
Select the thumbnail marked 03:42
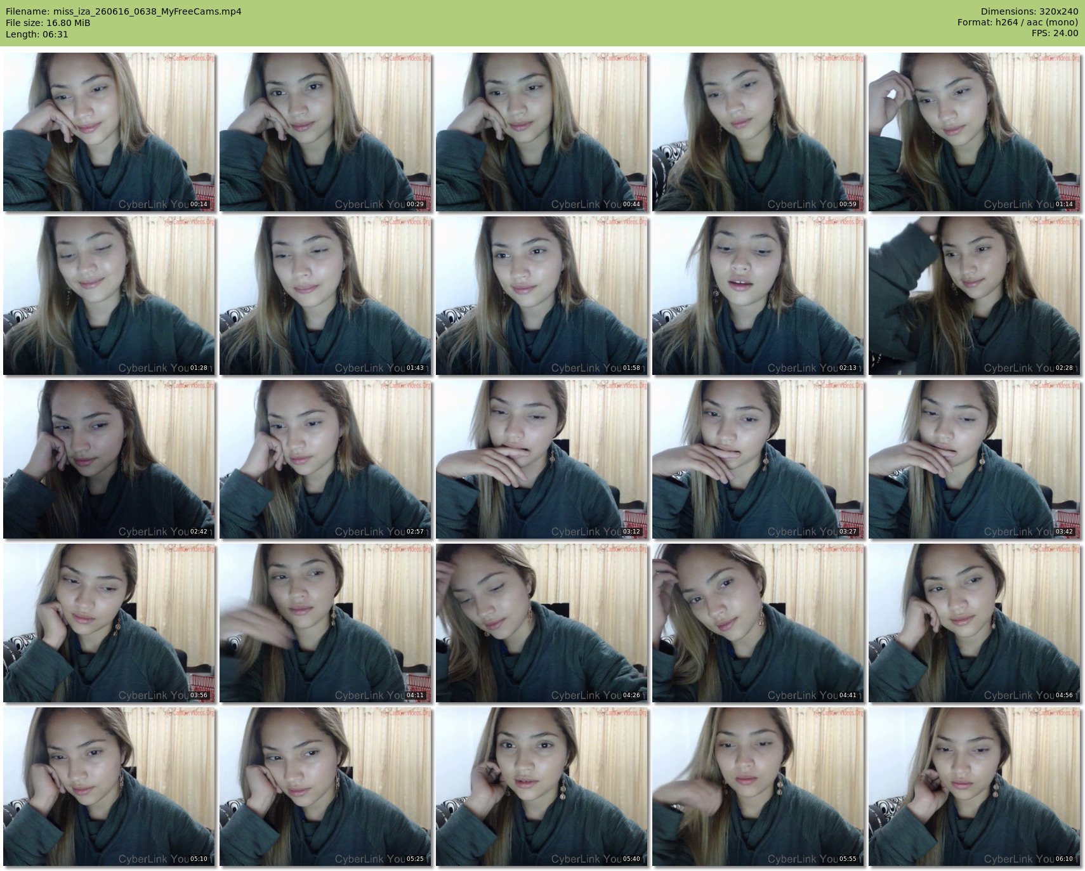tap(975, 459)
